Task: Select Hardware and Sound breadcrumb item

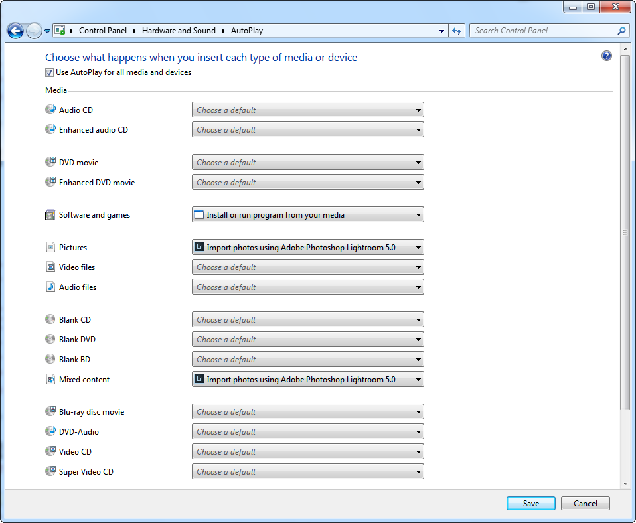Action: pyautogui.click(x=179, y=31)
